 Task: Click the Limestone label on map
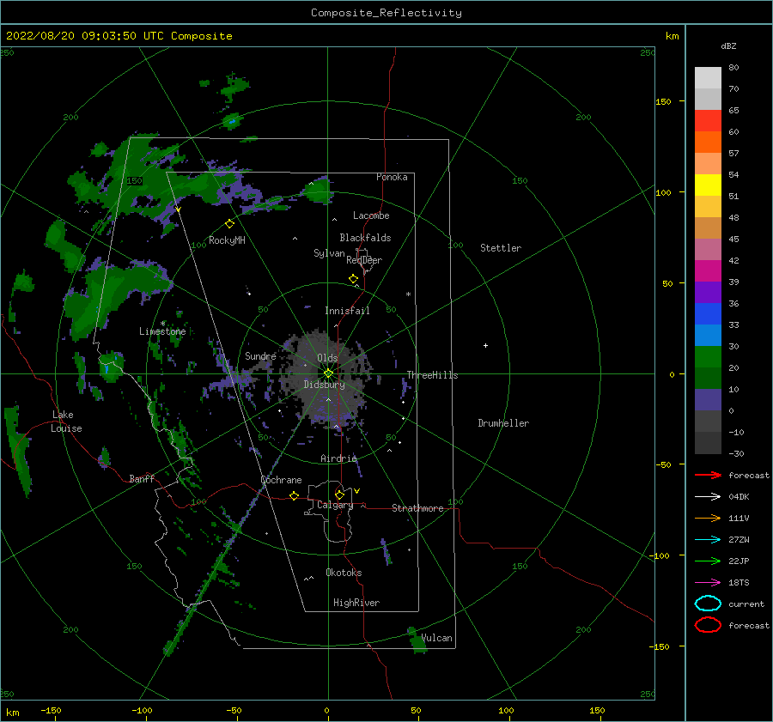(162, 331)
